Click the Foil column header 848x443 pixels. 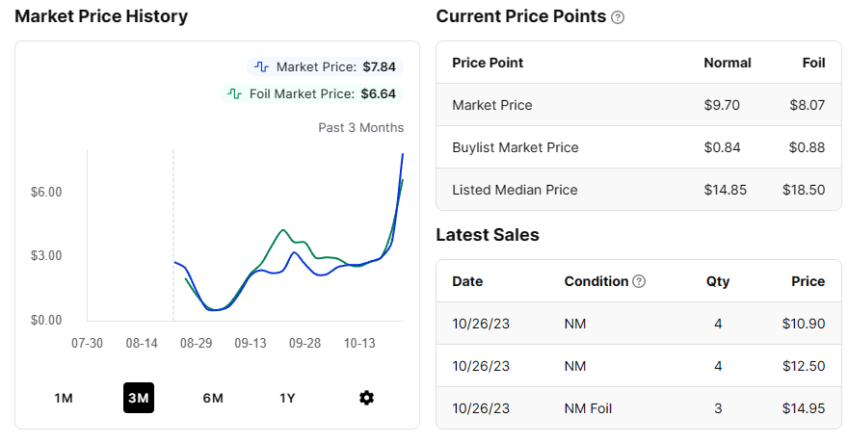tap(813, 63)
